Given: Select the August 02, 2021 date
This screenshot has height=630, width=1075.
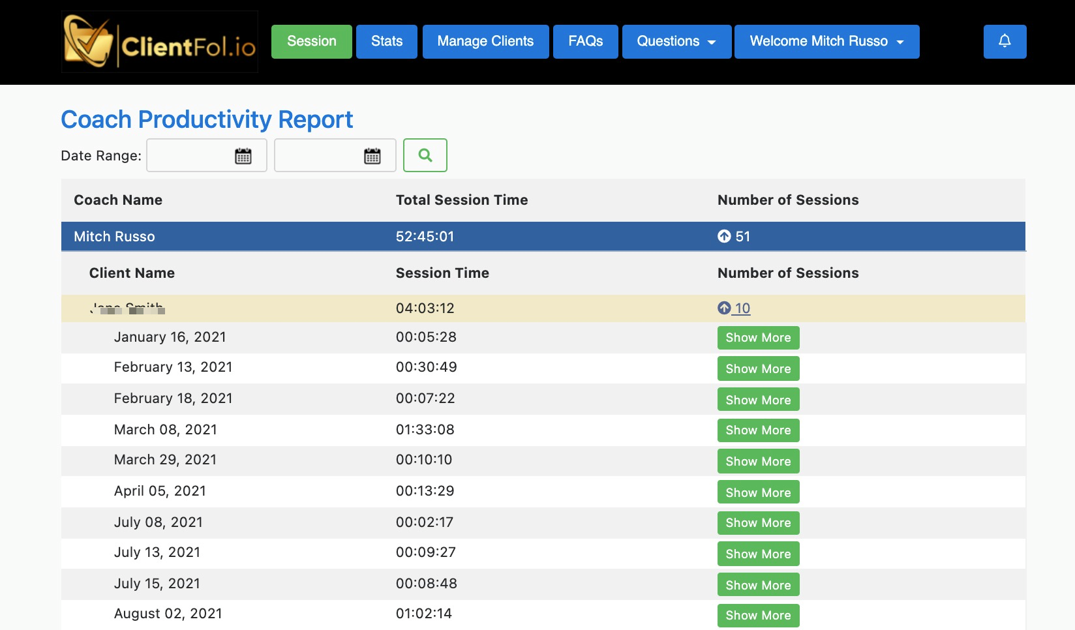Looking at the screenshot, I should point(168,614).
